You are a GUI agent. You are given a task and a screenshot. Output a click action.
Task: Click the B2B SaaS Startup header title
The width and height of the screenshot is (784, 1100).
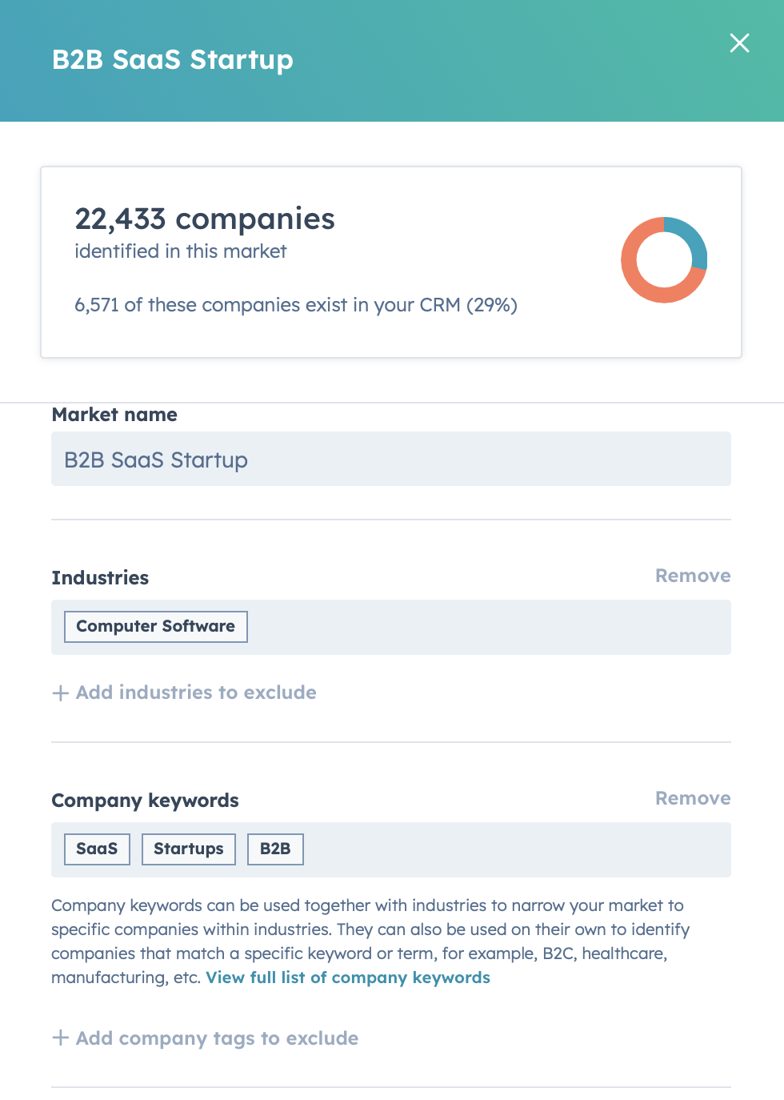[173, 60]
